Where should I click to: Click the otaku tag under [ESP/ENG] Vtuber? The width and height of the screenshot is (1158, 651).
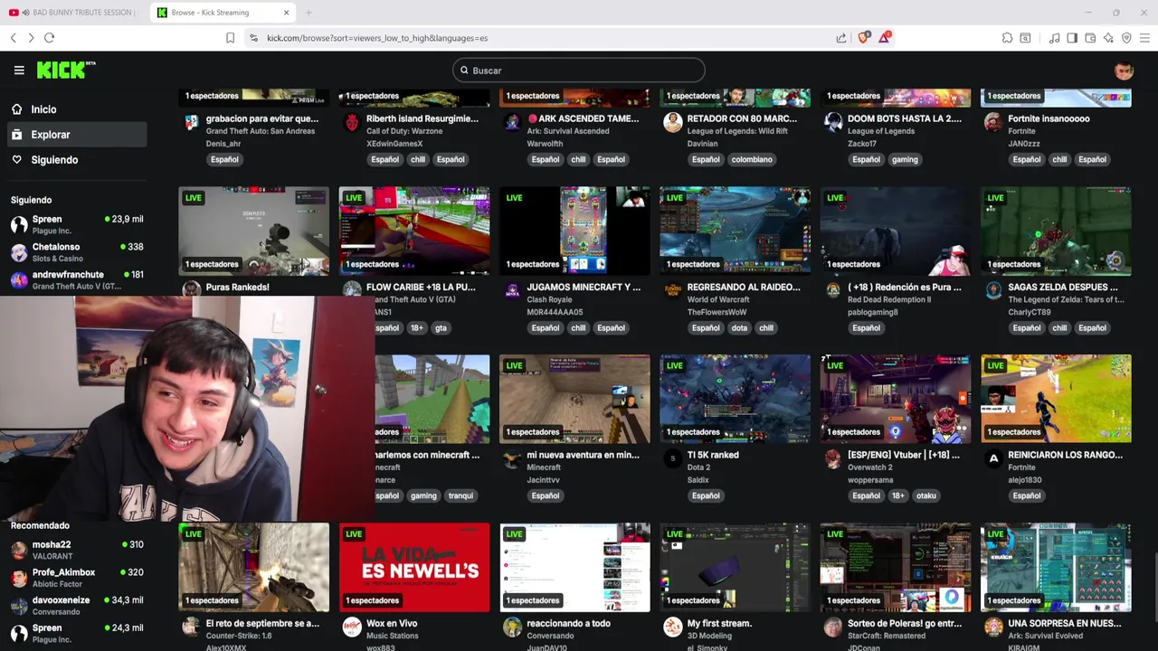click(x=925, y=496)
